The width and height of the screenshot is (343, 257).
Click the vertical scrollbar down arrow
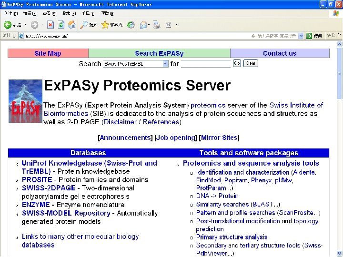(x=340, y=253)
